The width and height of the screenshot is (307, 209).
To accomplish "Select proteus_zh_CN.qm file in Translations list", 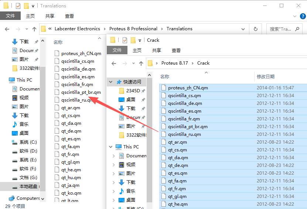I will pos(81,53).
